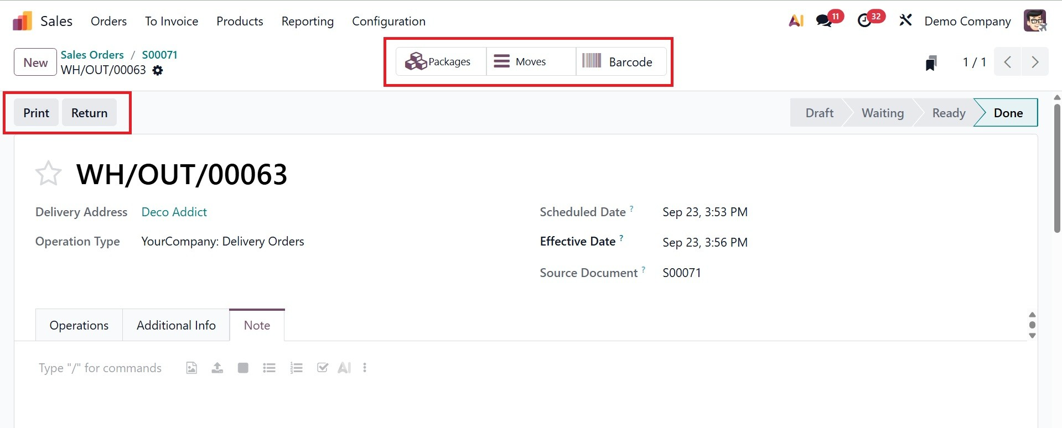Open the S00071 breadcrumb link

tap(160, 55)
